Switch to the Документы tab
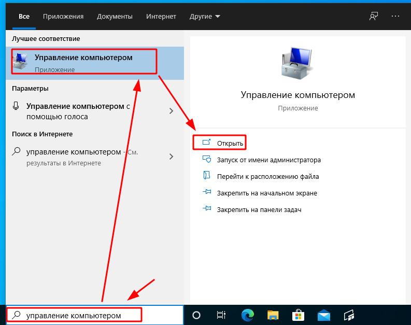Screen dimensions: 411x325 (115, 16)
